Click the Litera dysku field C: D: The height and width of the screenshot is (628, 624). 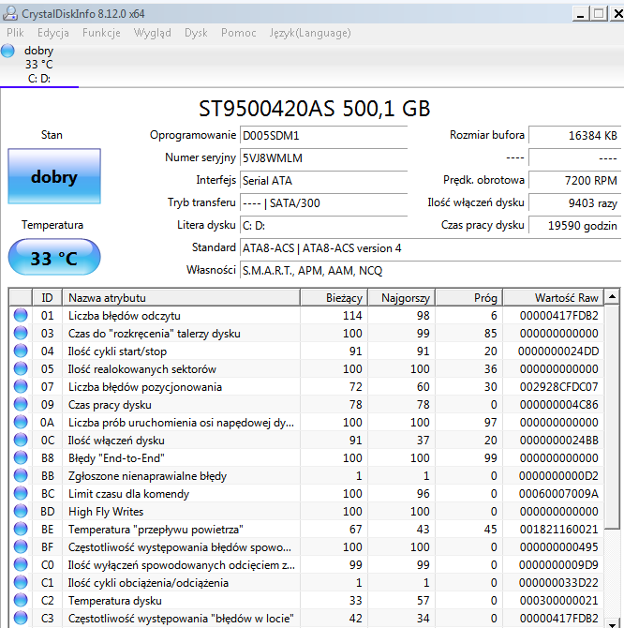pyautogui.click(x=323, y=226)
